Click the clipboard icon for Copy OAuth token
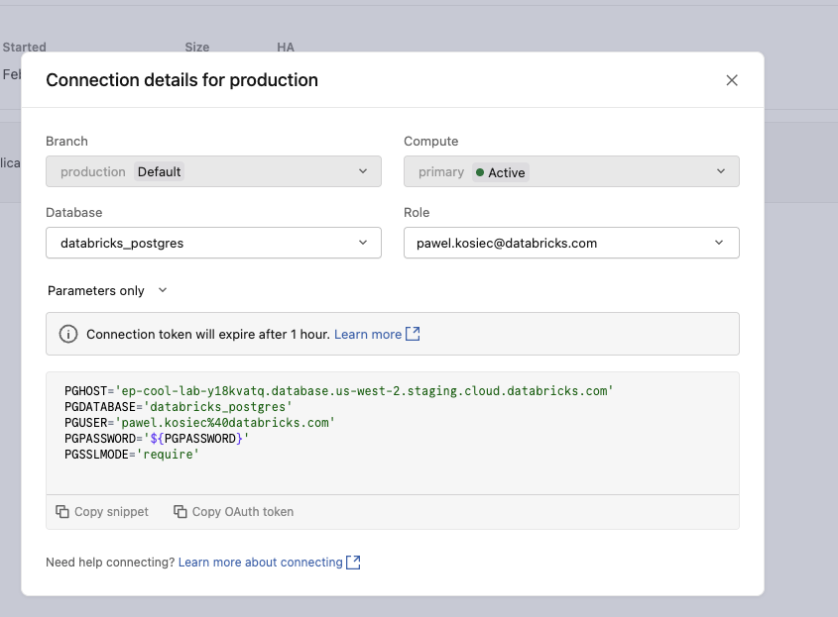This screenshot has width=838, height=617. click(180, 512)
